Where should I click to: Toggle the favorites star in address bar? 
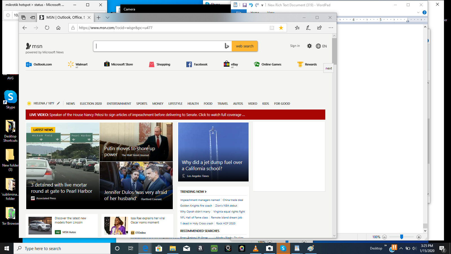pyautogui.click(x=281, y=28)
